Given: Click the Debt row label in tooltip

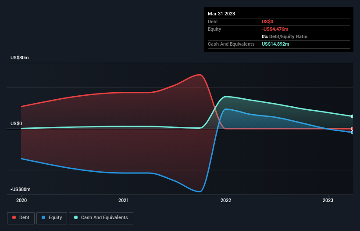Looking at the screenshot, I should [x=213, y=22].
